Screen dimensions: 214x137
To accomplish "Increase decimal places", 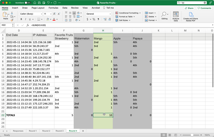I will coord(105,19).
